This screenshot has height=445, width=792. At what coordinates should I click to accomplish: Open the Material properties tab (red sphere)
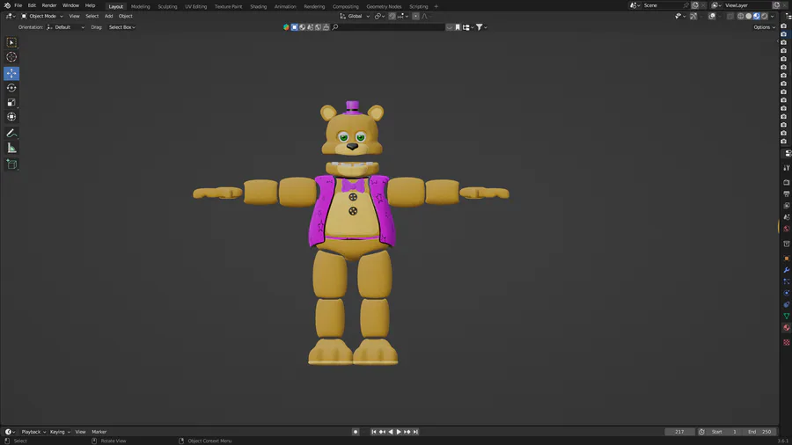point(787,328)
